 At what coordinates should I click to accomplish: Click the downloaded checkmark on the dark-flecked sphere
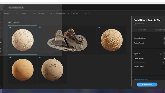(x=40, y=57)
